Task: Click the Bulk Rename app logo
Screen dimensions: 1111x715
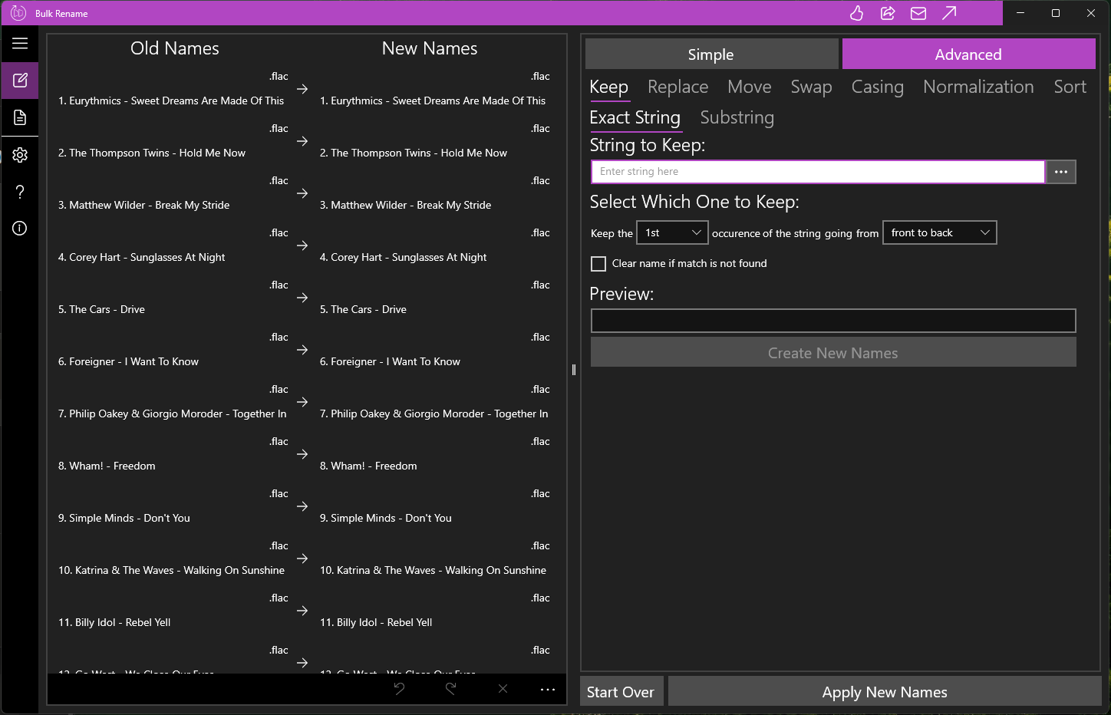Action: (x=18, y=13)
